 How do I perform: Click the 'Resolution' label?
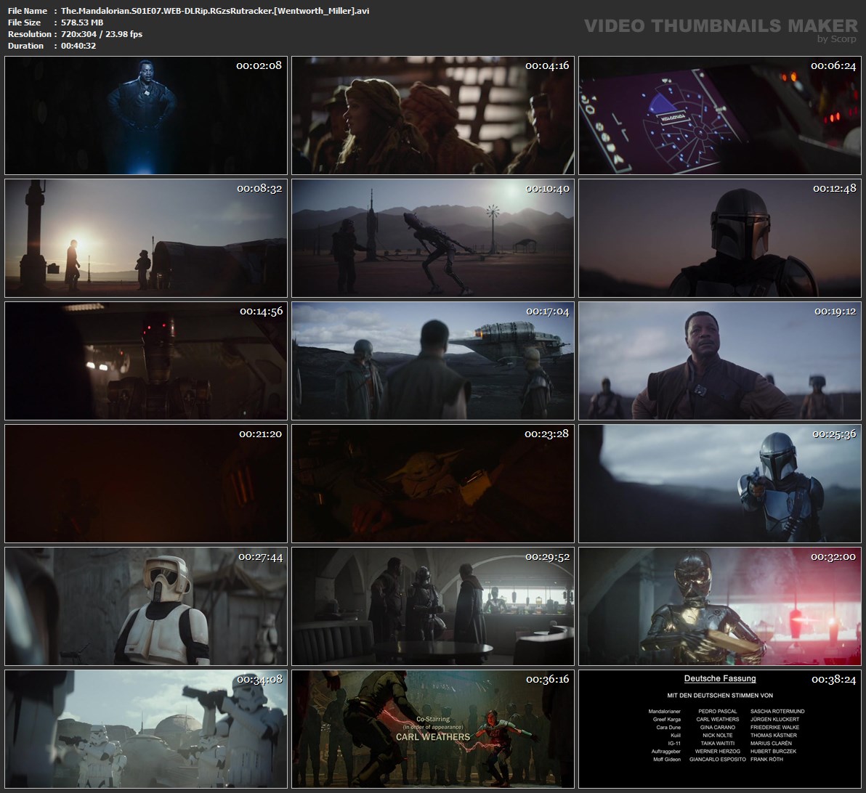click(x=30, y=34)
